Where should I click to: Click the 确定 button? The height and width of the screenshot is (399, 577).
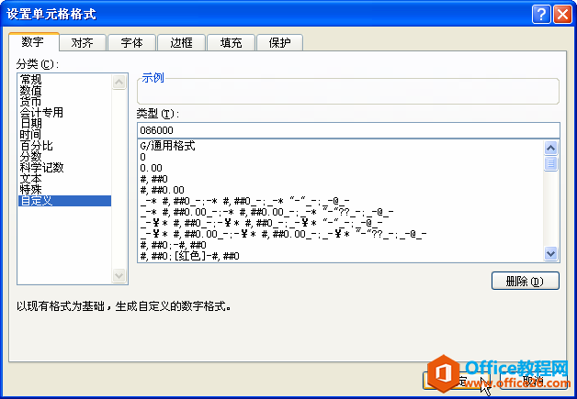pyautogui.click(x=457, y=381)
